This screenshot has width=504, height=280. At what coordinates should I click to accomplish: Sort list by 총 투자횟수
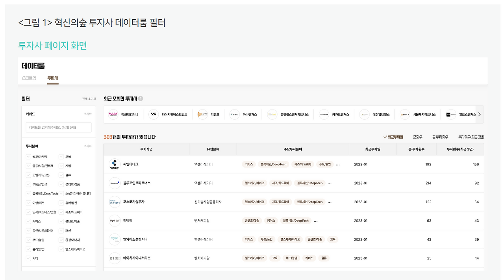point(440,137)
